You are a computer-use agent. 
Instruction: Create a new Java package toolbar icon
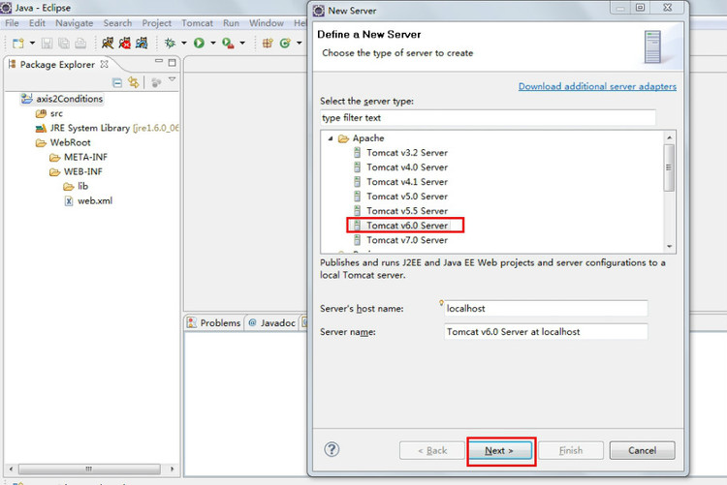point(268,44)
